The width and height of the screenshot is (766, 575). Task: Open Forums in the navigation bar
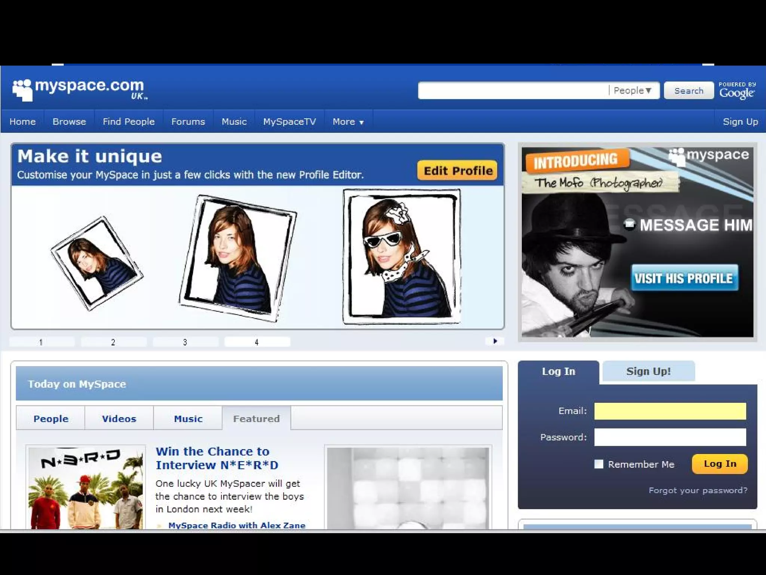[x=188, y=122]
